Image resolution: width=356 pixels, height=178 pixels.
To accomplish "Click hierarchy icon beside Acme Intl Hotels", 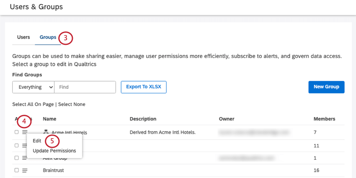I will [x=46, y=132].
